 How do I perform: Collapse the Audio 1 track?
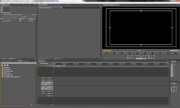(x=47, y=87)
